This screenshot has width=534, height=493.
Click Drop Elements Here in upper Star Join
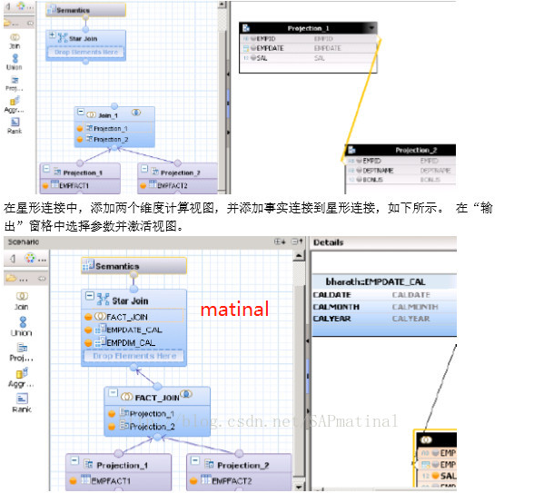tap(85, 52)
